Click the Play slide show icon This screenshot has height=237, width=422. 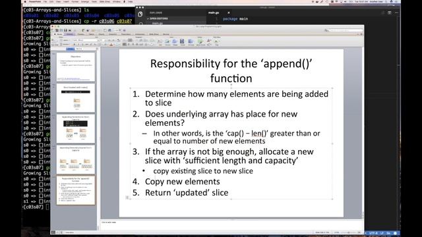click(x=216, y=41)
